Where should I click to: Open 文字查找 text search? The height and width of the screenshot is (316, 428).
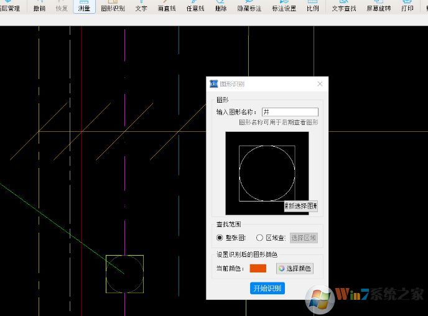344,8
